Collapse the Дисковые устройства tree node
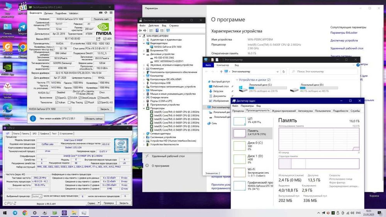The image size is (386, 217). [144, 54]
